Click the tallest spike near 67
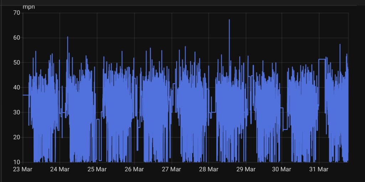This screenshot has width=365, height=182. click(x=229, y=20)
